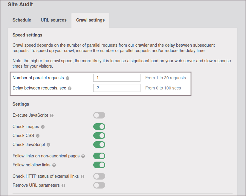
Task: Enable Check HTTP status of external links
Action: [99, 176]
